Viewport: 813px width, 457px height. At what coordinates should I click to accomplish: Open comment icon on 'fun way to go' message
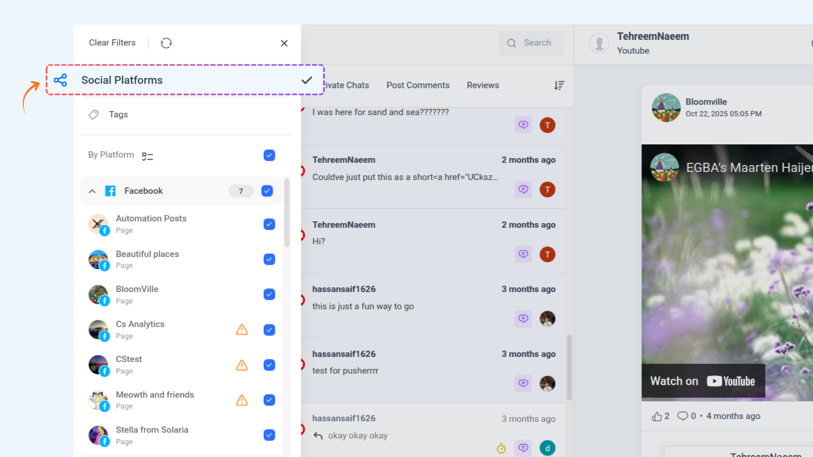coord(523,319)
